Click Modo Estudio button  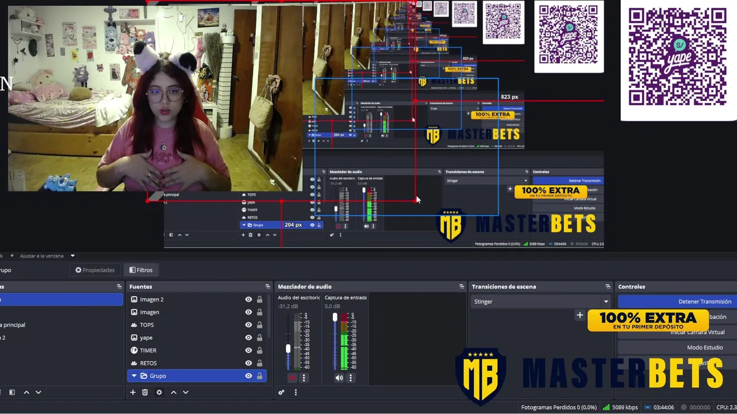(x=677, y=347)
